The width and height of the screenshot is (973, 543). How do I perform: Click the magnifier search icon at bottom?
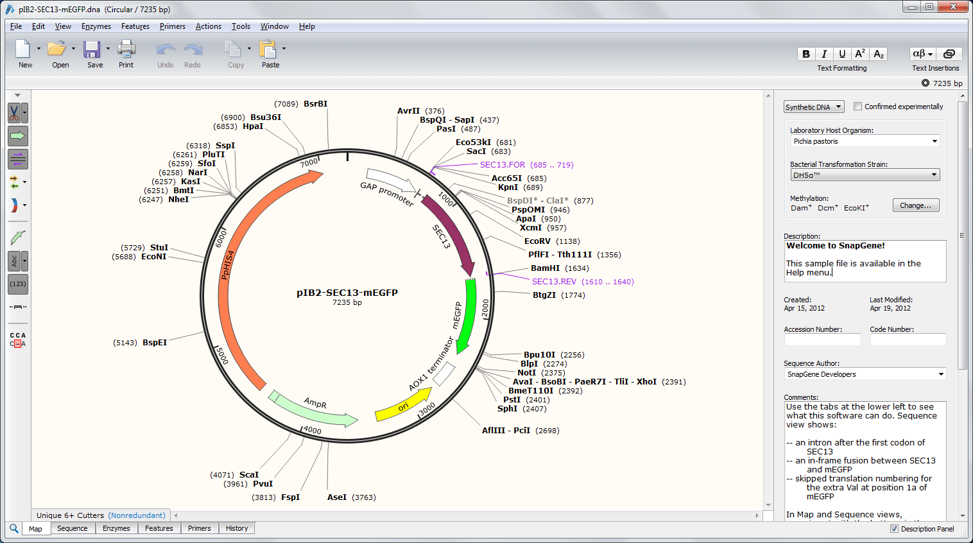click(13, 528)
